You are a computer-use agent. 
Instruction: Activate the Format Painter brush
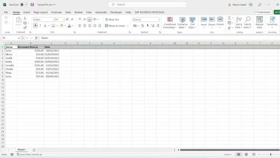(25, 27)
